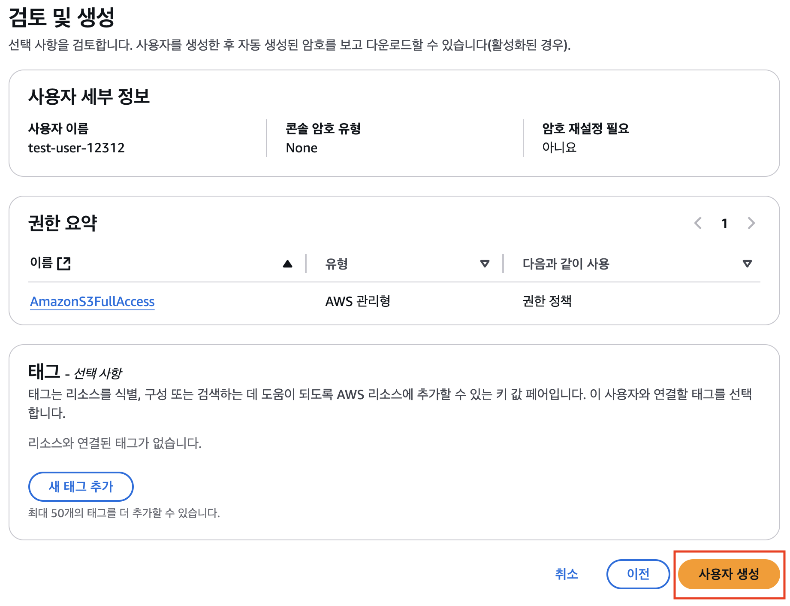Click the 권한 정책 cell
790x606 pixels.
pos(547,301)
